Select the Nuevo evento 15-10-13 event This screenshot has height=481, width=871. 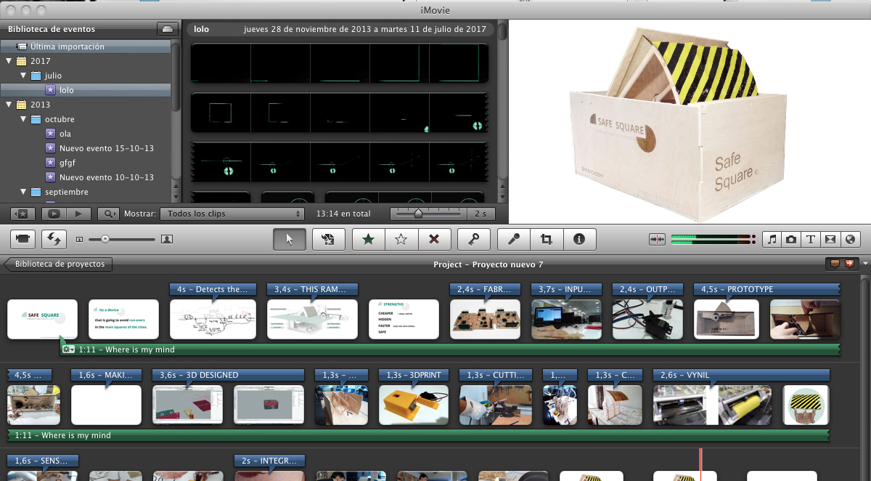coord(86,148)
